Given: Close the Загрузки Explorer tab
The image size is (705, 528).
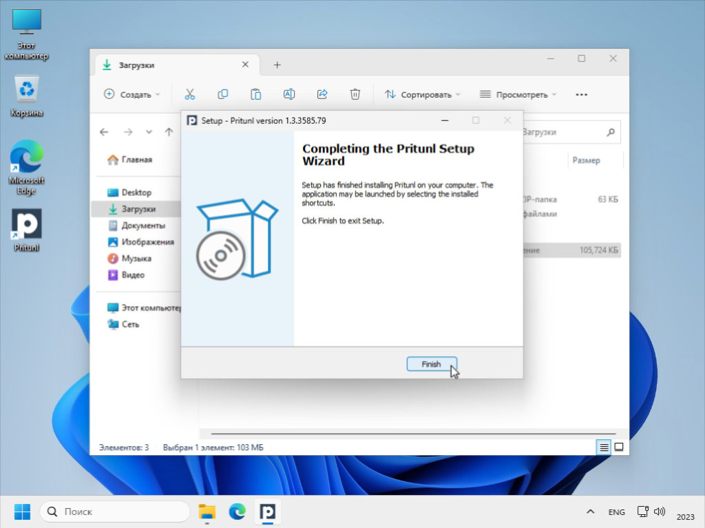Looking at the screenshot, I should pos(245,65).
